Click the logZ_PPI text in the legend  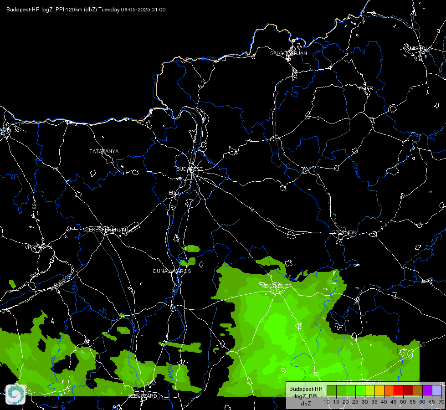[x=306, y=396]
